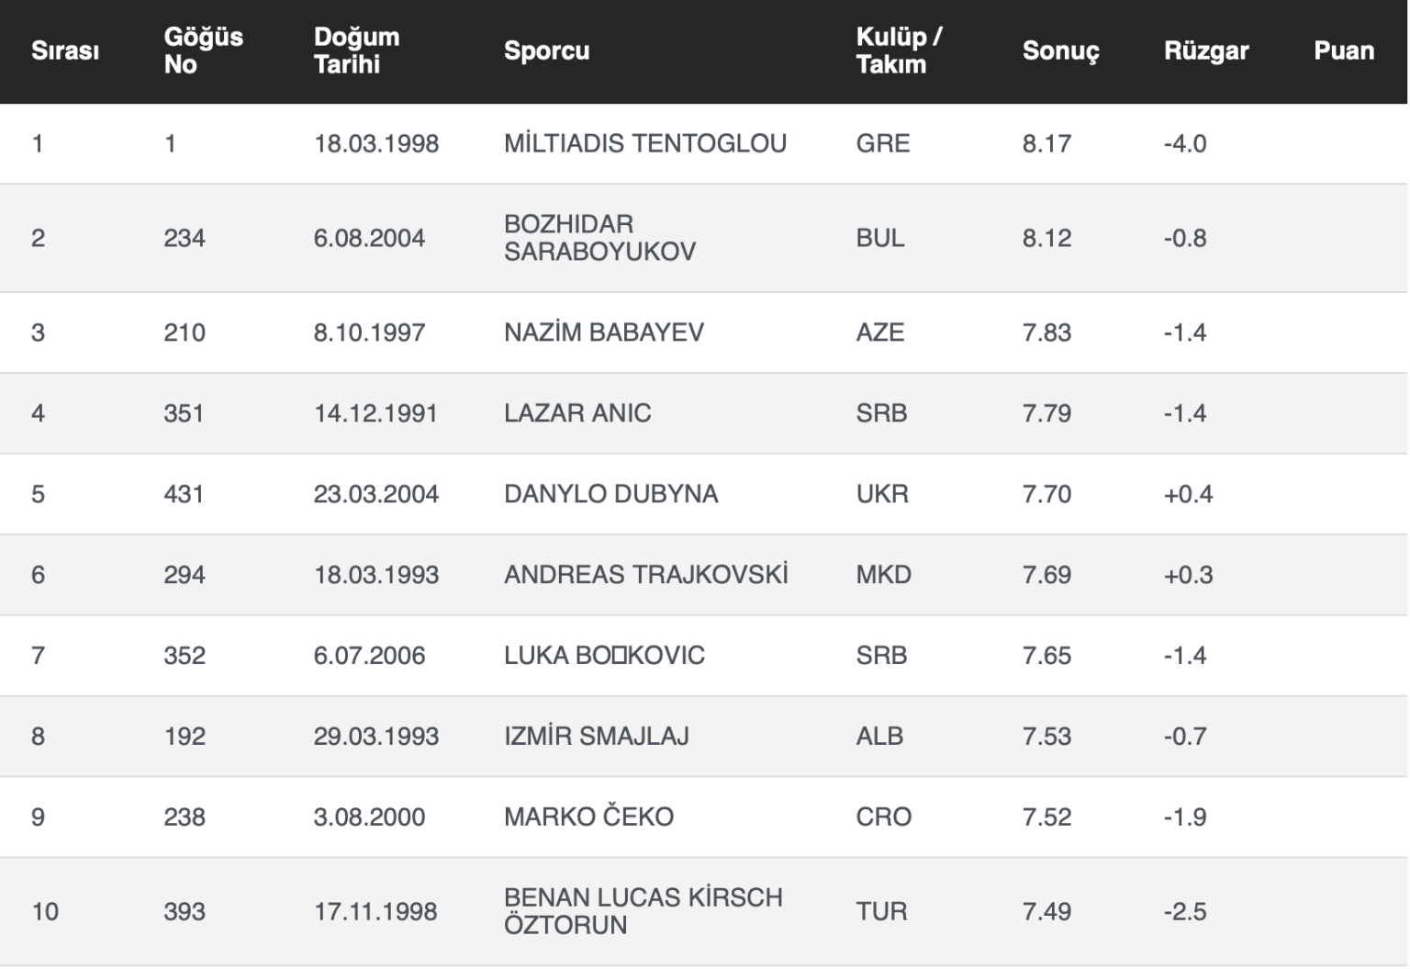Select the TUR team cell
Image resolution: width=1410 pixels, height=969 pixels.
(x=881, y=911)
